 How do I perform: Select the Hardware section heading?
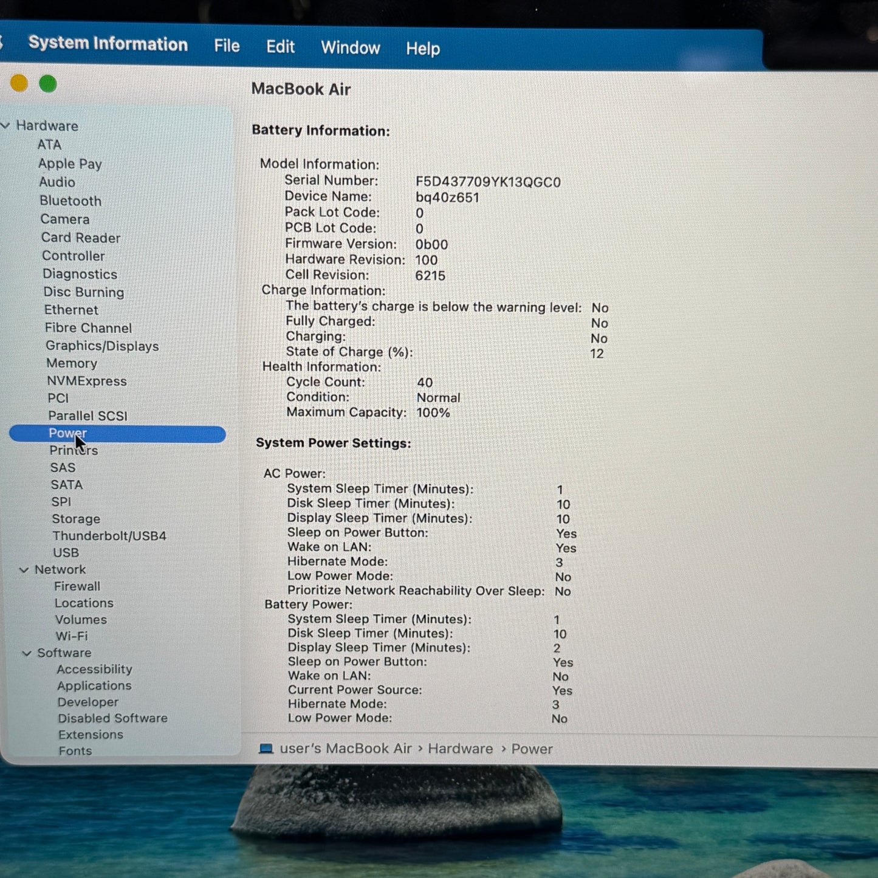click(x=47, y=126)
